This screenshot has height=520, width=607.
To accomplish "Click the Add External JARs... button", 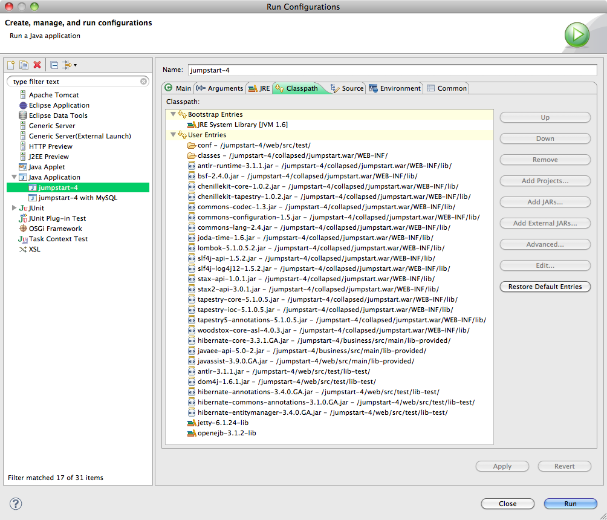I will tap(545, 223).
